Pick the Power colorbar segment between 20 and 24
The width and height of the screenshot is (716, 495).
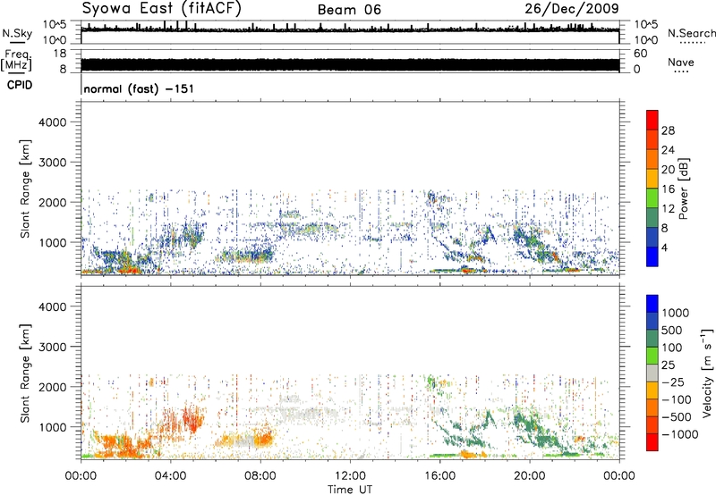pos(652,159)
